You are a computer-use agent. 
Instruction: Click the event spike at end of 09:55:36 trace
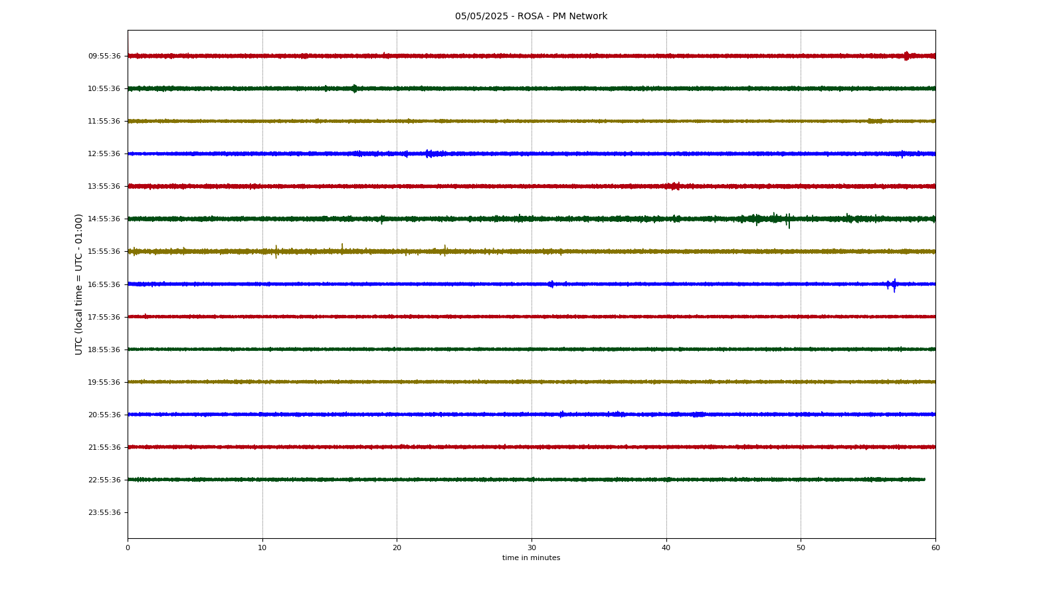(x=907, y=56)
